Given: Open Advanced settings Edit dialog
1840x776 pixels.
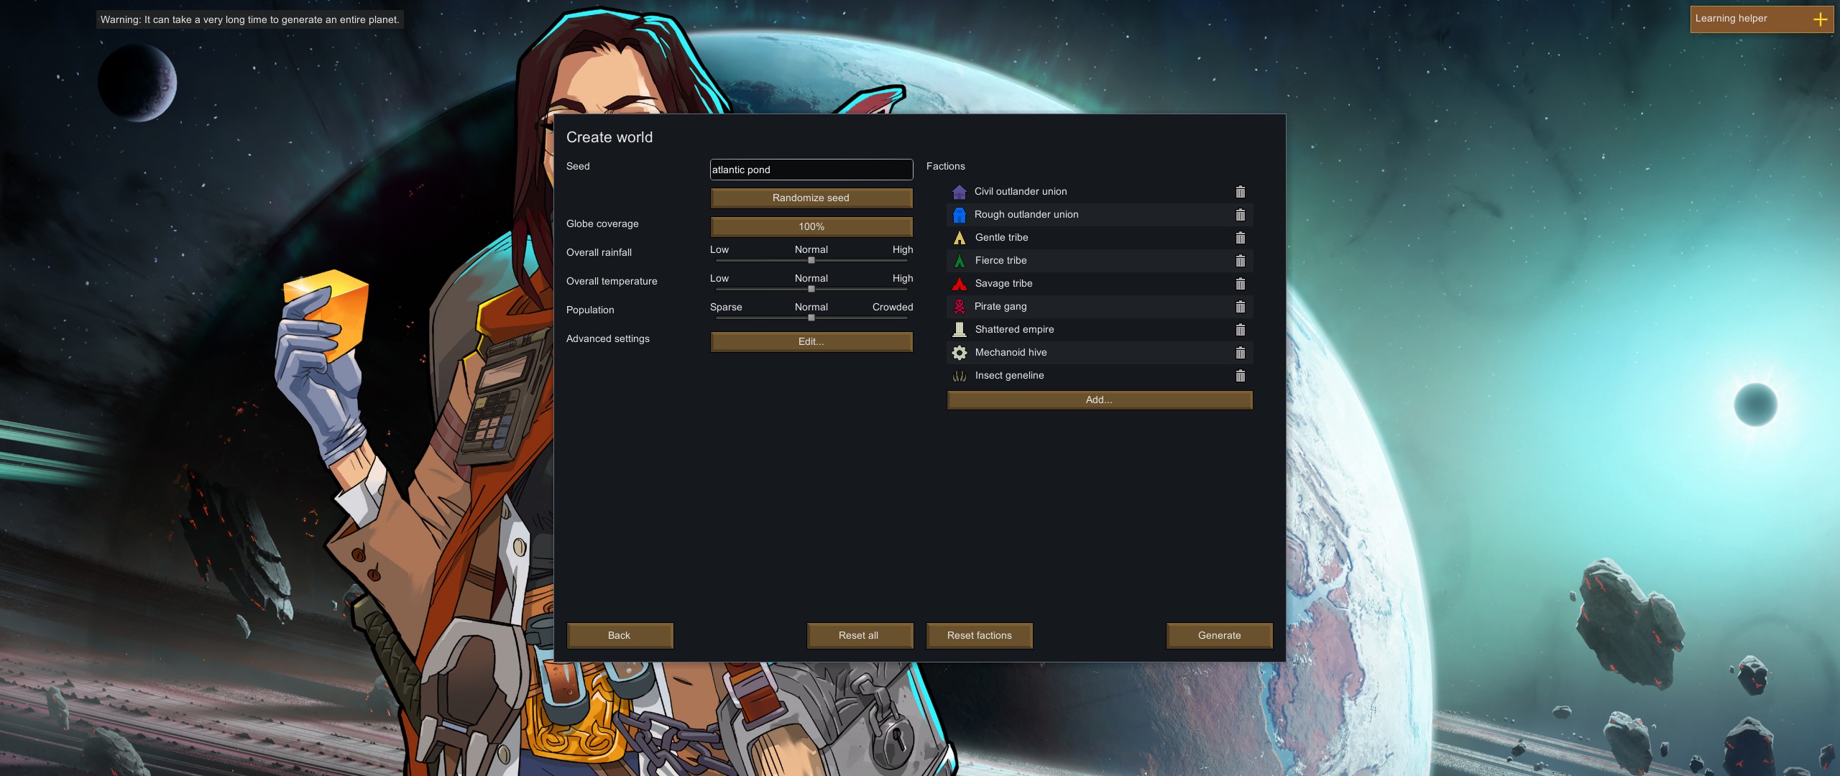Looking at the screenshot, I should 811,341.
